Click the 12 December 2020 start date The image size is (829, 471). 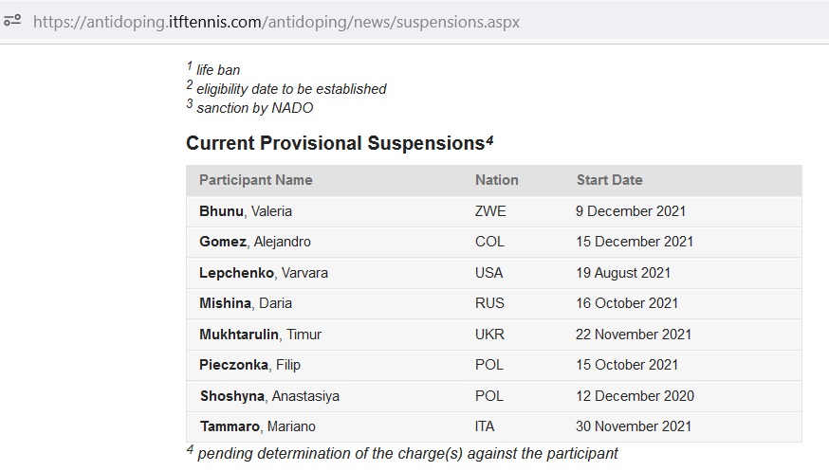[635, 396]
